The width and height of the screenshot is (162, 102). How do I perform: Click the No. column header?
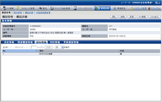[20, 51]
